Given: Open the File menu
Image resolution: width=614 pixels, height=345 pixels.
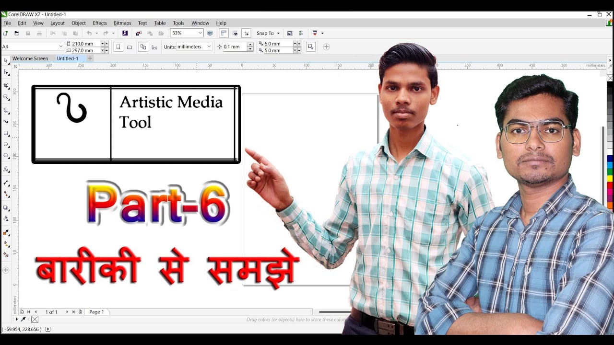Looking at the screenshot, I should pyautogui.click(x=7, y=23).
